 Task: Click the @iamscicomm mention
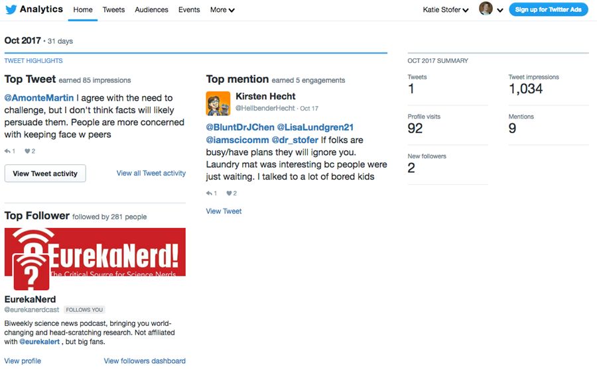click(237, 140)
